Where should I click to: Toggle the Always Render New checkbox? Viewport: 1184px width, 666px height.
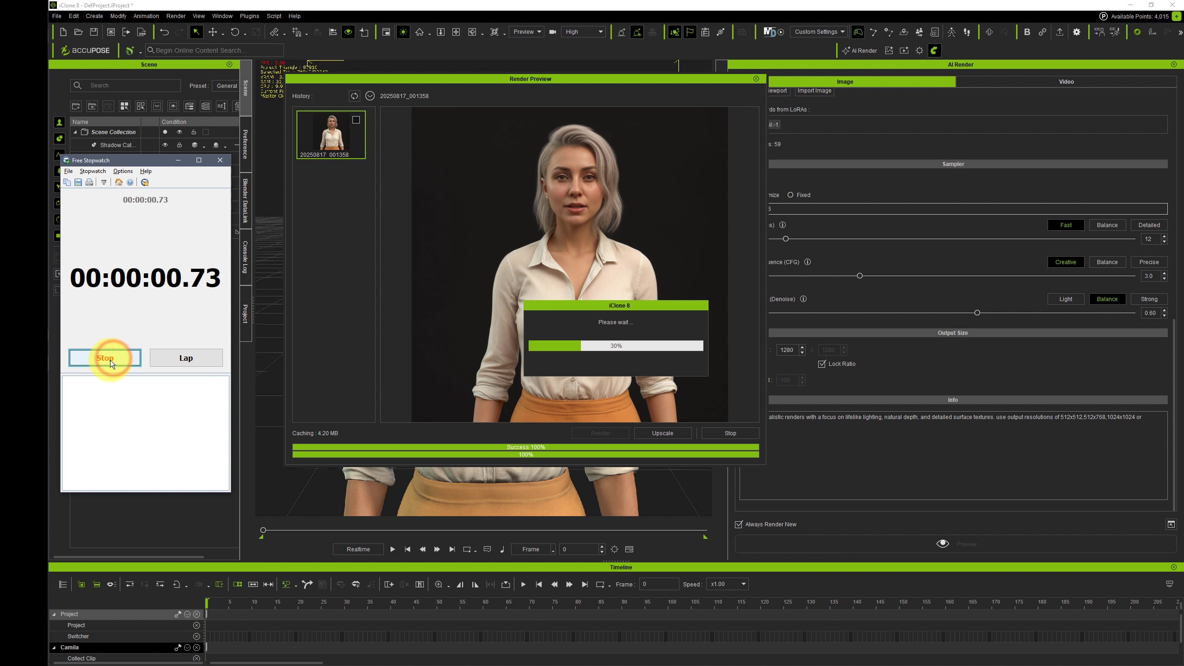click(x=739, y=524)
